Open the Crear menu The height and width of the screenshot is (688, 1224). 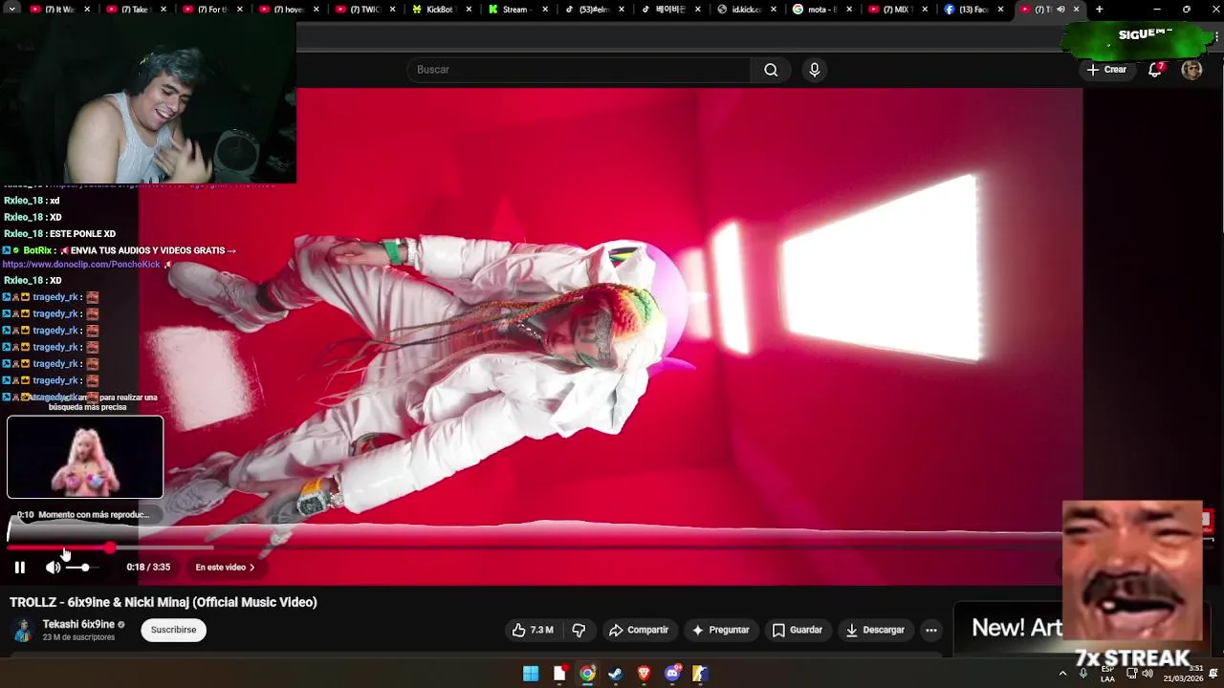click(1106, 70)
